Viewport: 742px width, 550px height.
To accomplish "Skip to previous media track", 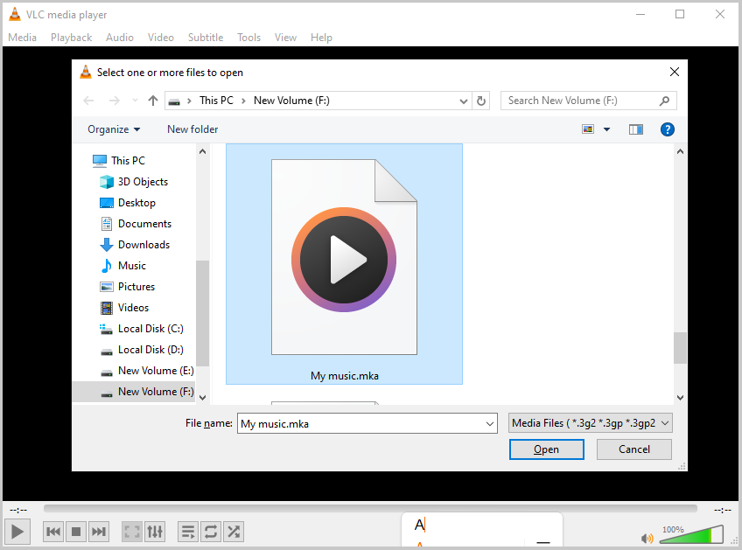I will pyautogui.click(x=53, y=532).
